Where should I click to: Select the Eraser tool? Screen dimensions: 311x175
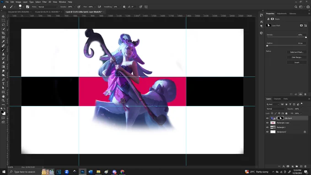click(3, 63)
